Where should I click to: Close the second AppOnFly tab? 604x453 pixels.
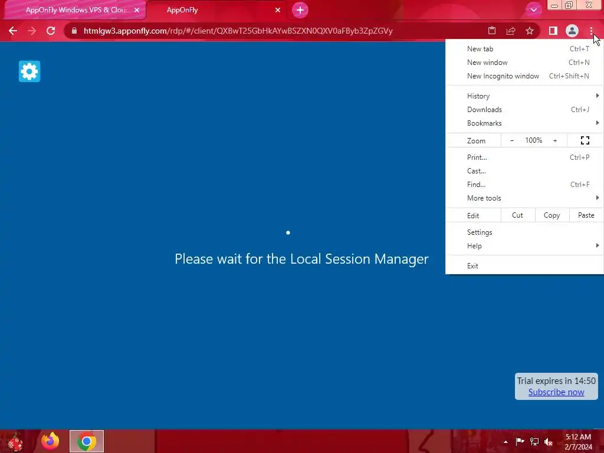pyautogui.click(x=278, y=10)
